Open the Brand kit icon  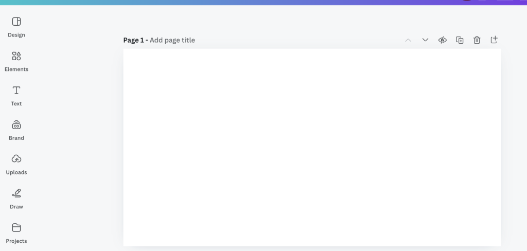click(x=16, y=125)
